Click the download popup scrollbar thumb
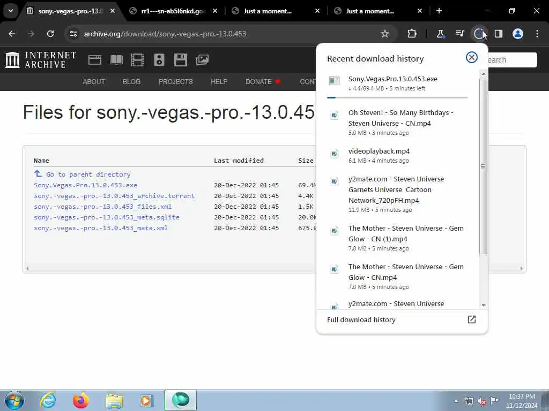549x411 pixels. coord(483,166)
